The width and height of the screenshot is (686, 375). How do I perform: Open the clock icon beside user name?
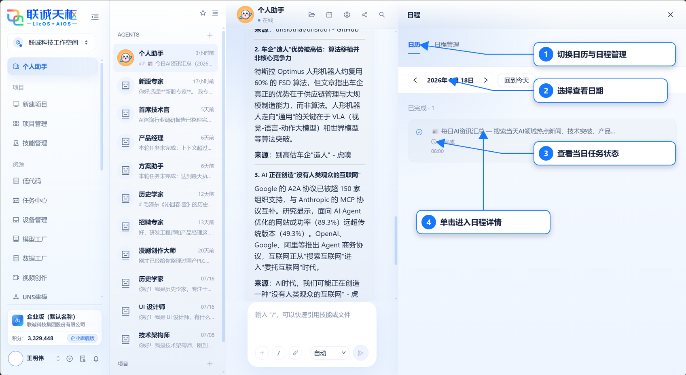click(x=70, y=359)
